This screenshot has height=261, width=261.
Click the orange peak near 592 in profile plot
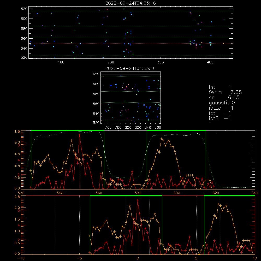click(x=161, y=139)
